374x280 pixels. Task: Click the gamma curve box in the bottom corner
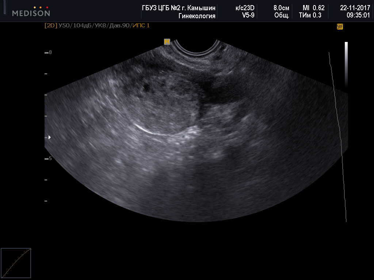(x=16, y=263)
